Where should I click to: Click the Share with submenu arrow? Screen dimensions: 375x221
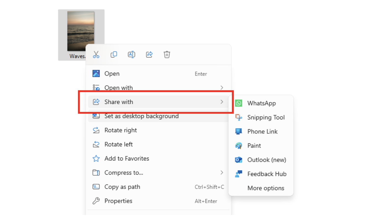[222, 102]
